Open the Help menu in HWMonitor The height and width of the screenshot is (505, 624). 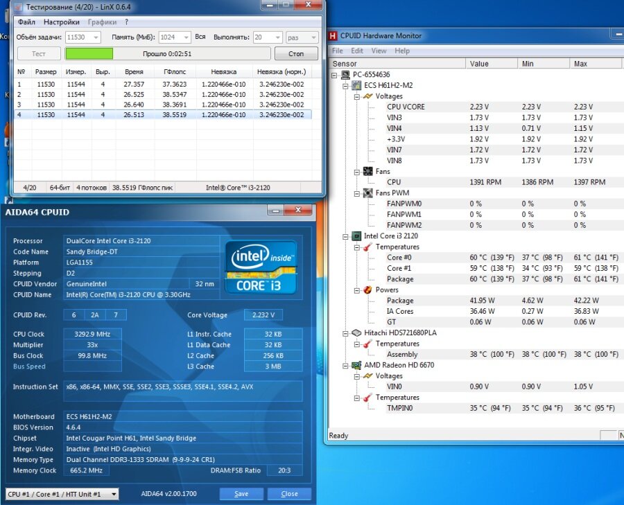pos(402,51)
